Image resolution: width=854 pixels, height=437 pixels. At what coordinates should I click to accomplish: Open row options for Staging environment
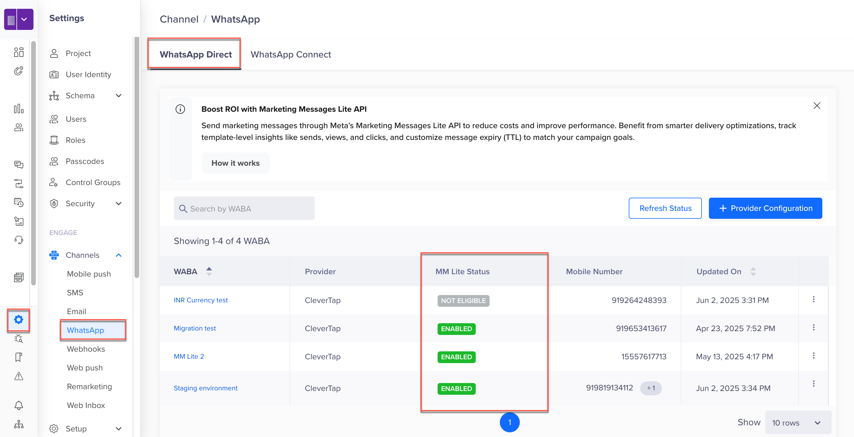pyautogui.click(x=813, y=384)
